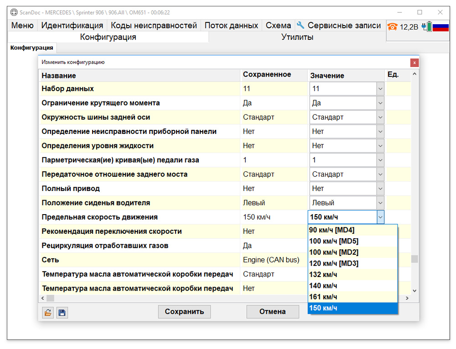Image resolution: width=456 pixels, height=349 pixels.
Task: Select 120 км/ч [MD3] option
Action: coord(352,263)
